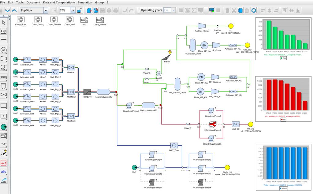Open the 70% zoom dropdown
The image size is (313, 194).
(73, 10)
